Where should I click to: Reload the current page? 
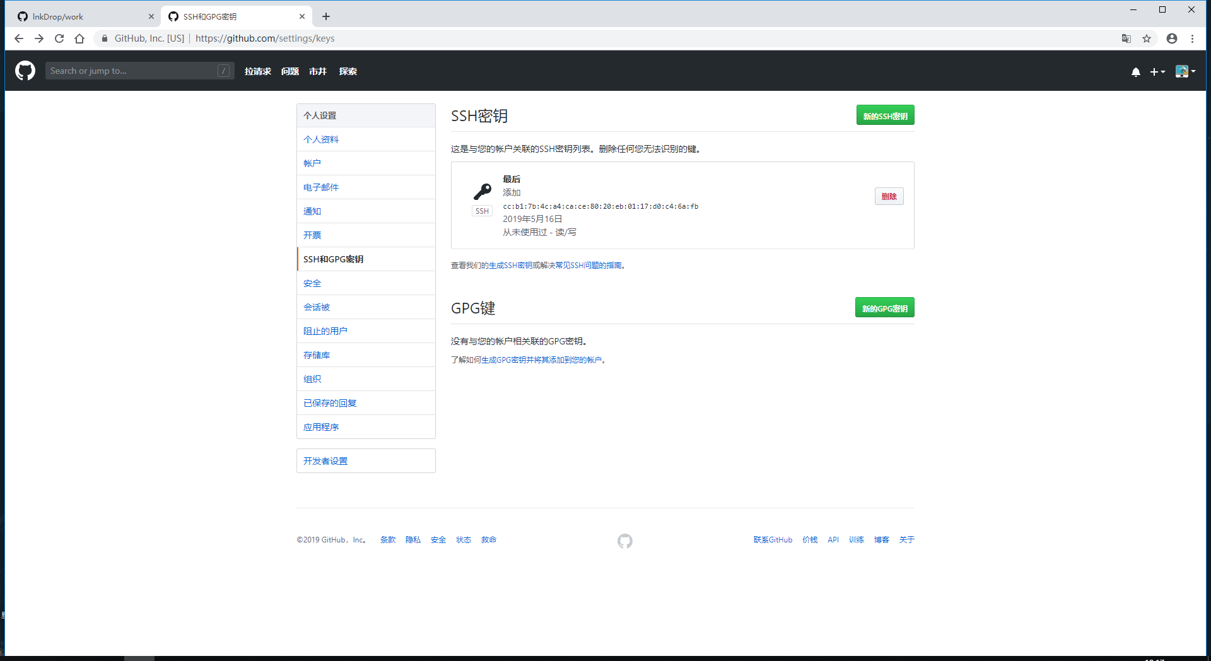[59, 38]
